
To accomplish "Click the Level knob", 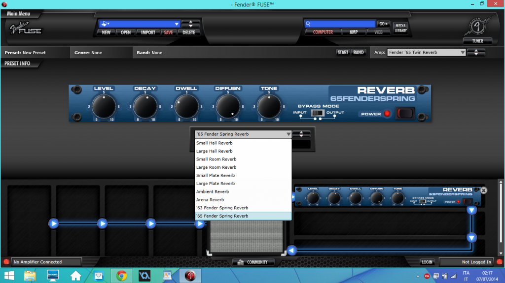I will click(x=104, y=106).
